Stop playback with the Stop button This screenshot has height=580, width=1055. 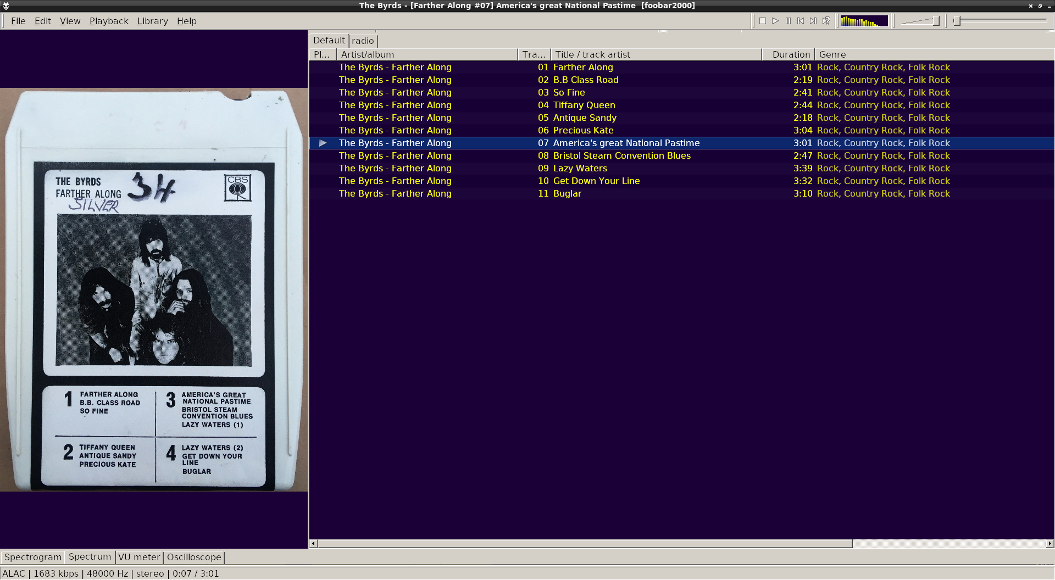763,21
